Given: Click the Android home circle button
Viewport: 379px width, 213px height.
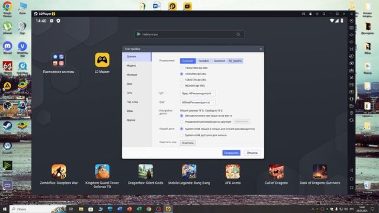Looking at the screenshot, I should (351, 179).
